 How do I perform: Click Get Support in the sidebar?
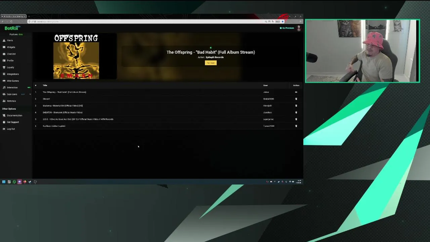coord(13,122)
